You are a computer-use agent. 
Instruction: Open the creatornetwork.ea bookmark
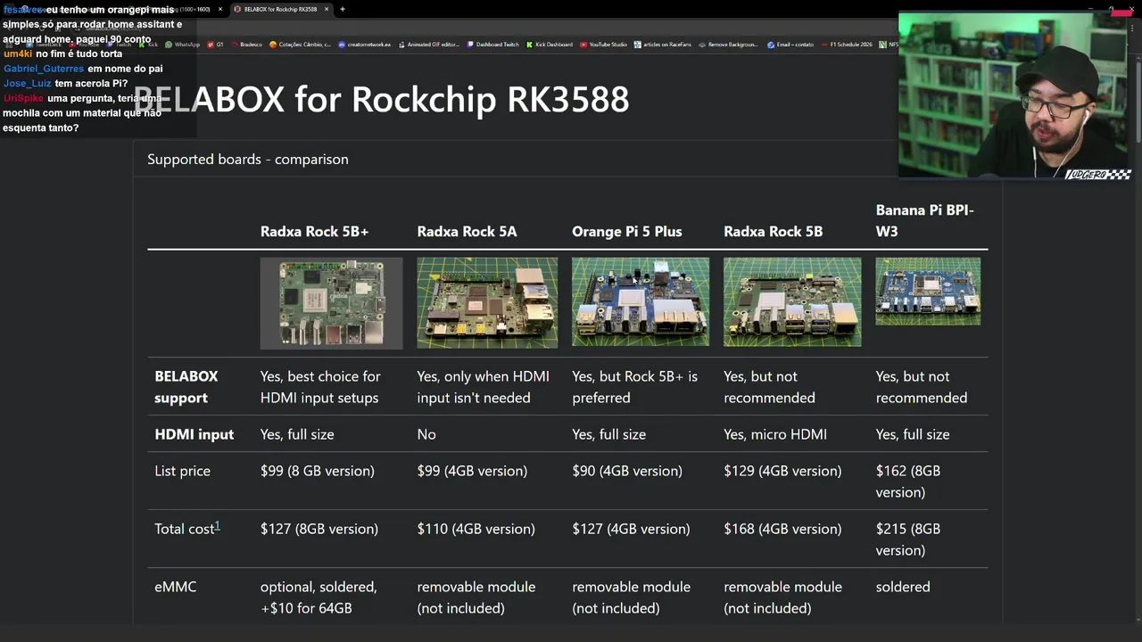(364, 44)
